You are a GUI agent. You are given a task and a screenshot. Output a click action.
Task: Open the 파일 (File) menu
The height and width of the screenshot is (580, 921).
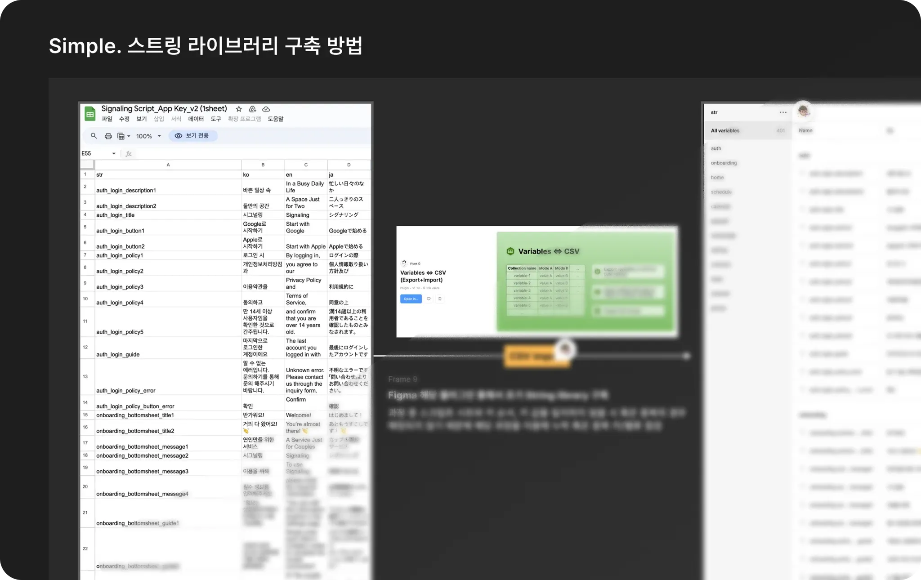click(x=107, y=119)
